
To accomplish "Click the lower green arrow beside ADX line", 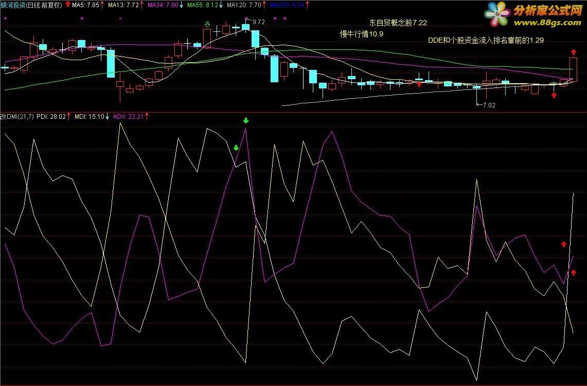I will 236,148.
